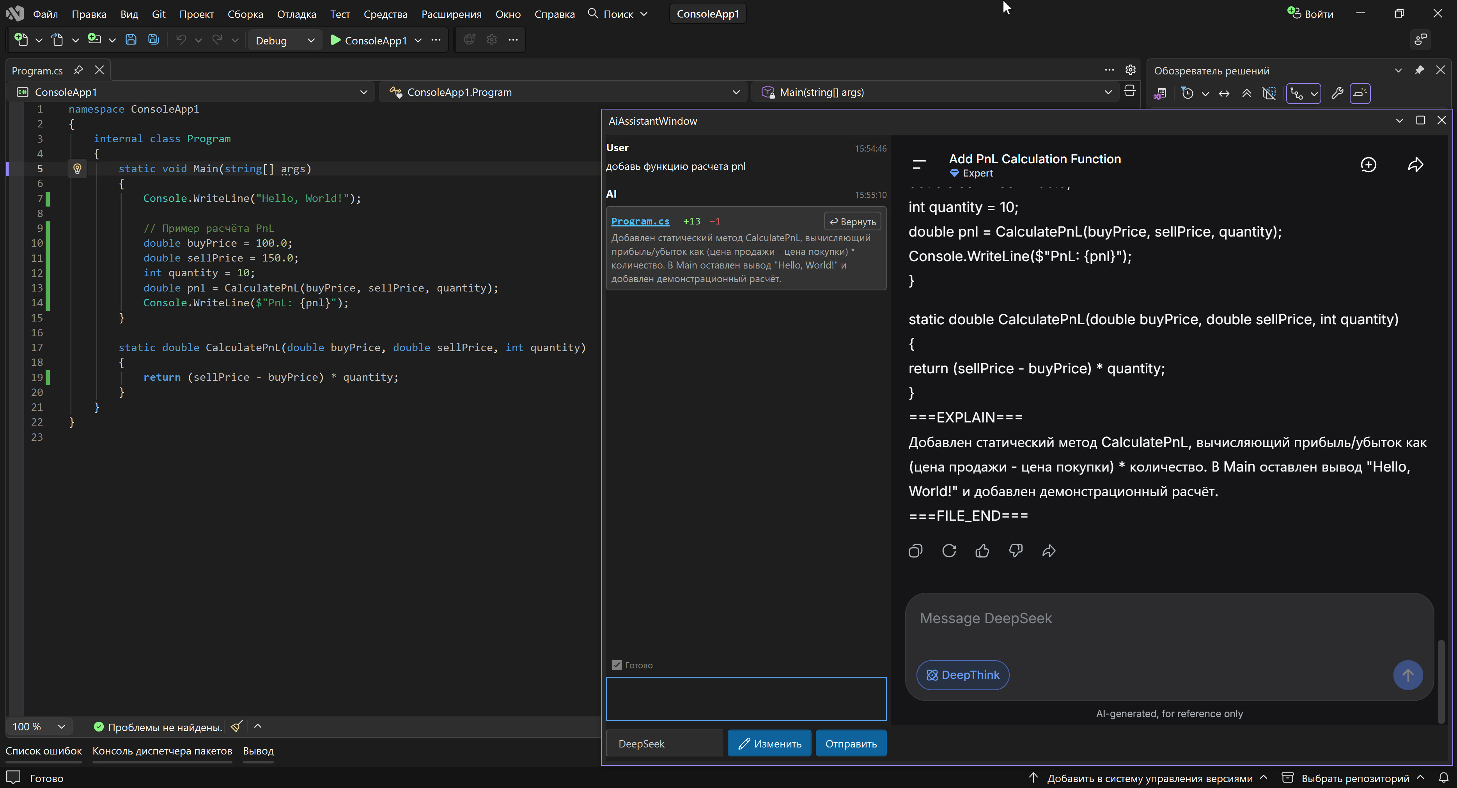This screenshot has height=788, width=1457.
Task: Click the split editor window icon
Action: tap(1129, 91)
